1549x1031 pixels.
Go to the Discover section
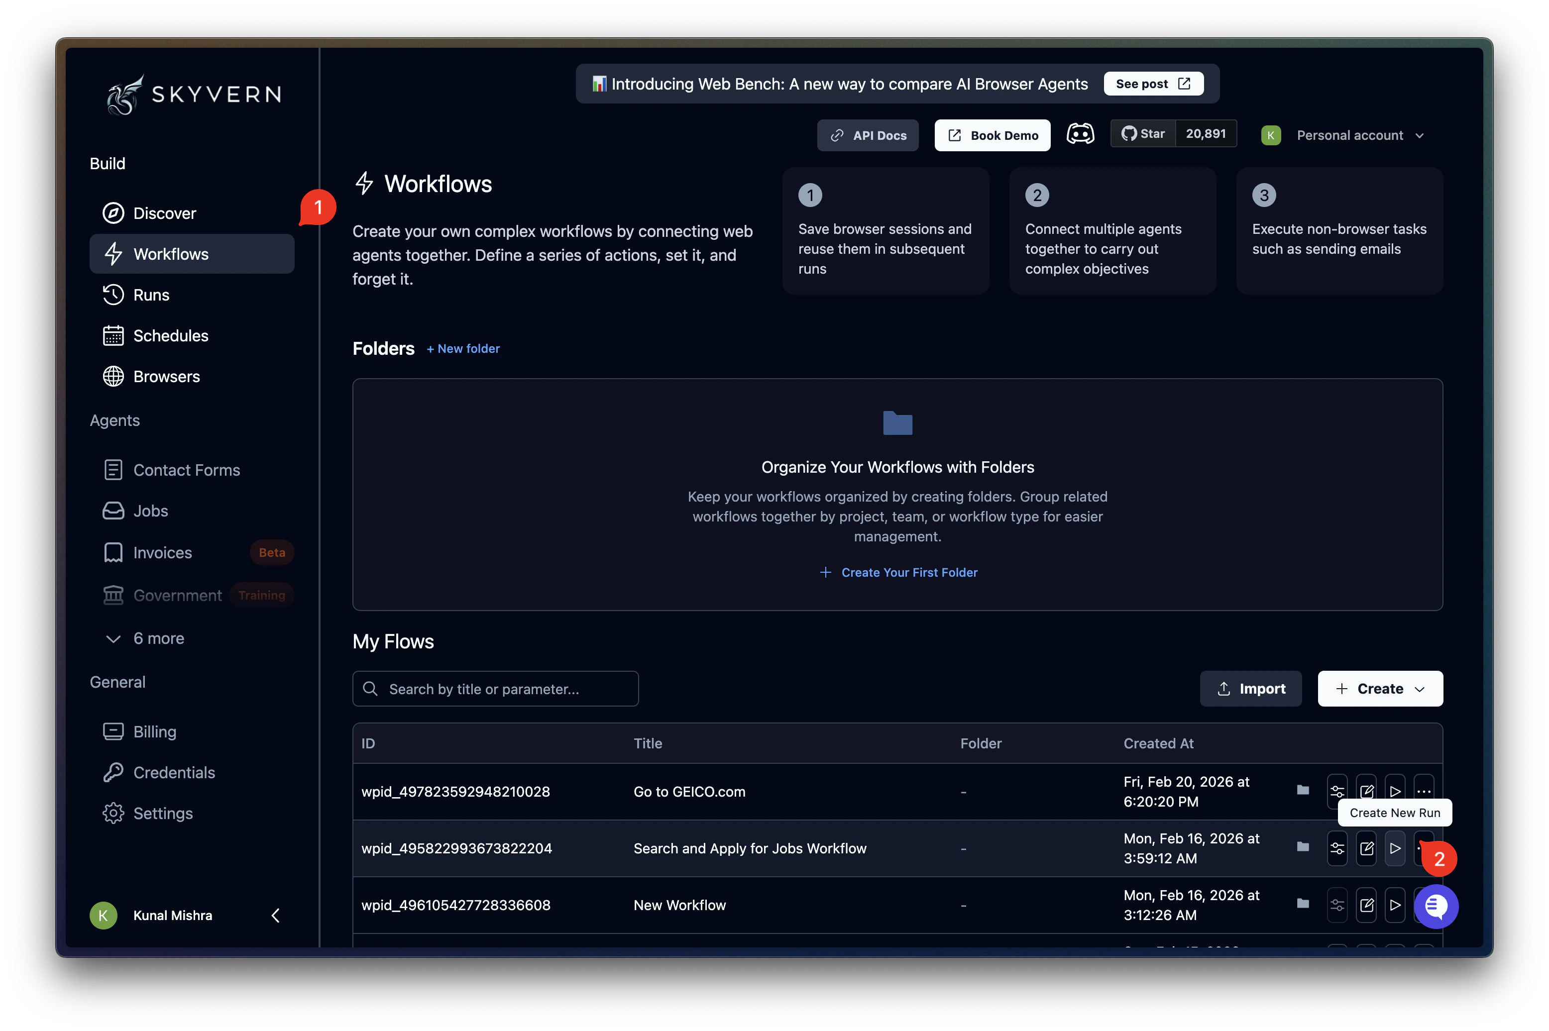(164, 213)
